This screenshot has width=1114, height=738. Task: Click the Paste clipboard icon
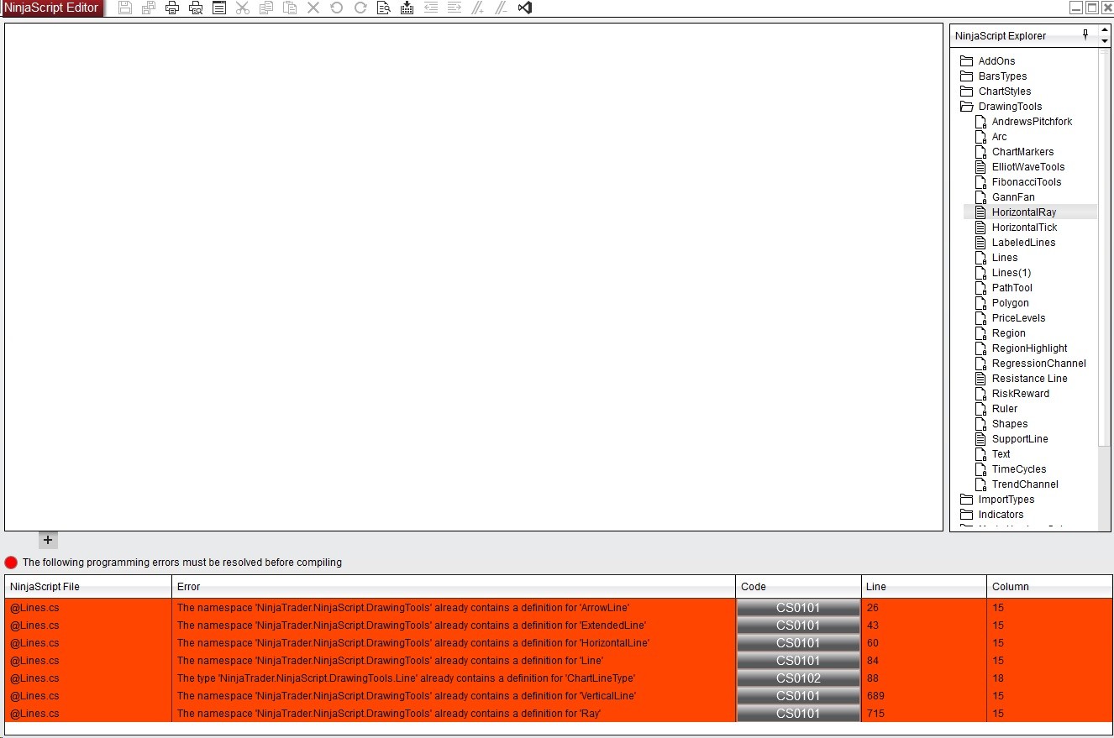pos(290,8)
